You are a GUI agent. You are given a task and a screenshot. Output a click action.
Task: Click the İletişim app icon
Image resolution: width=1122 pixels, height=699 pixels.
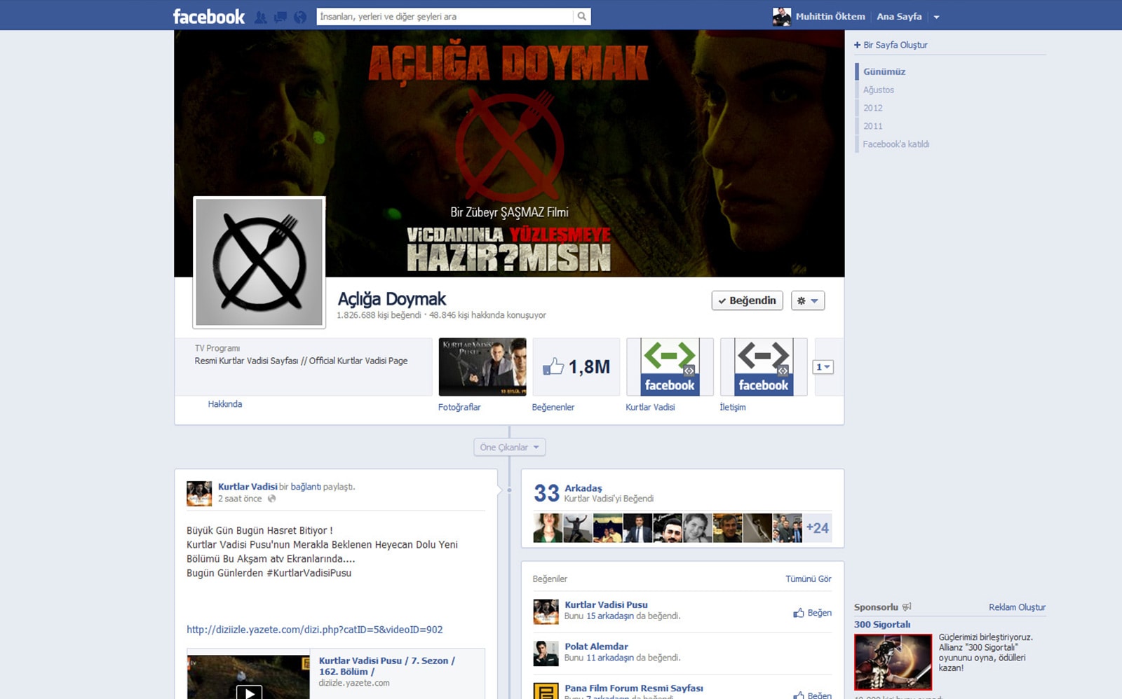pos(764,367)
